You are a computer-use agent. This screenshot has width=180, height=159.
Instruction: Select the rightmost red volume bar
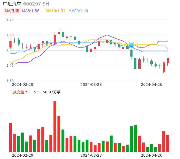point(168,143)
